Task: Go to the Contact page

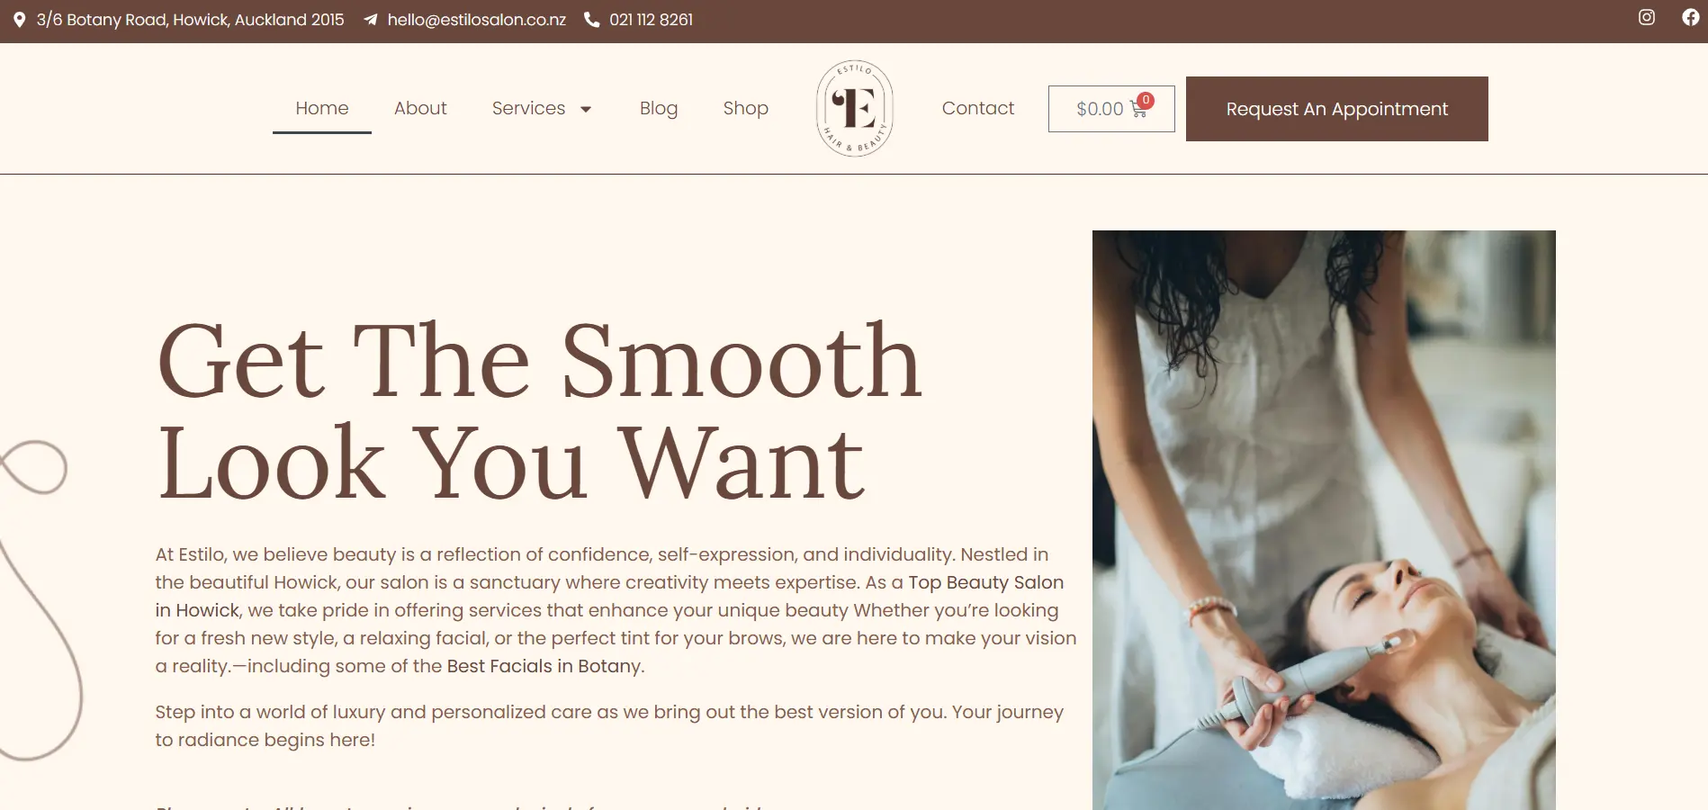Action: 978,108
